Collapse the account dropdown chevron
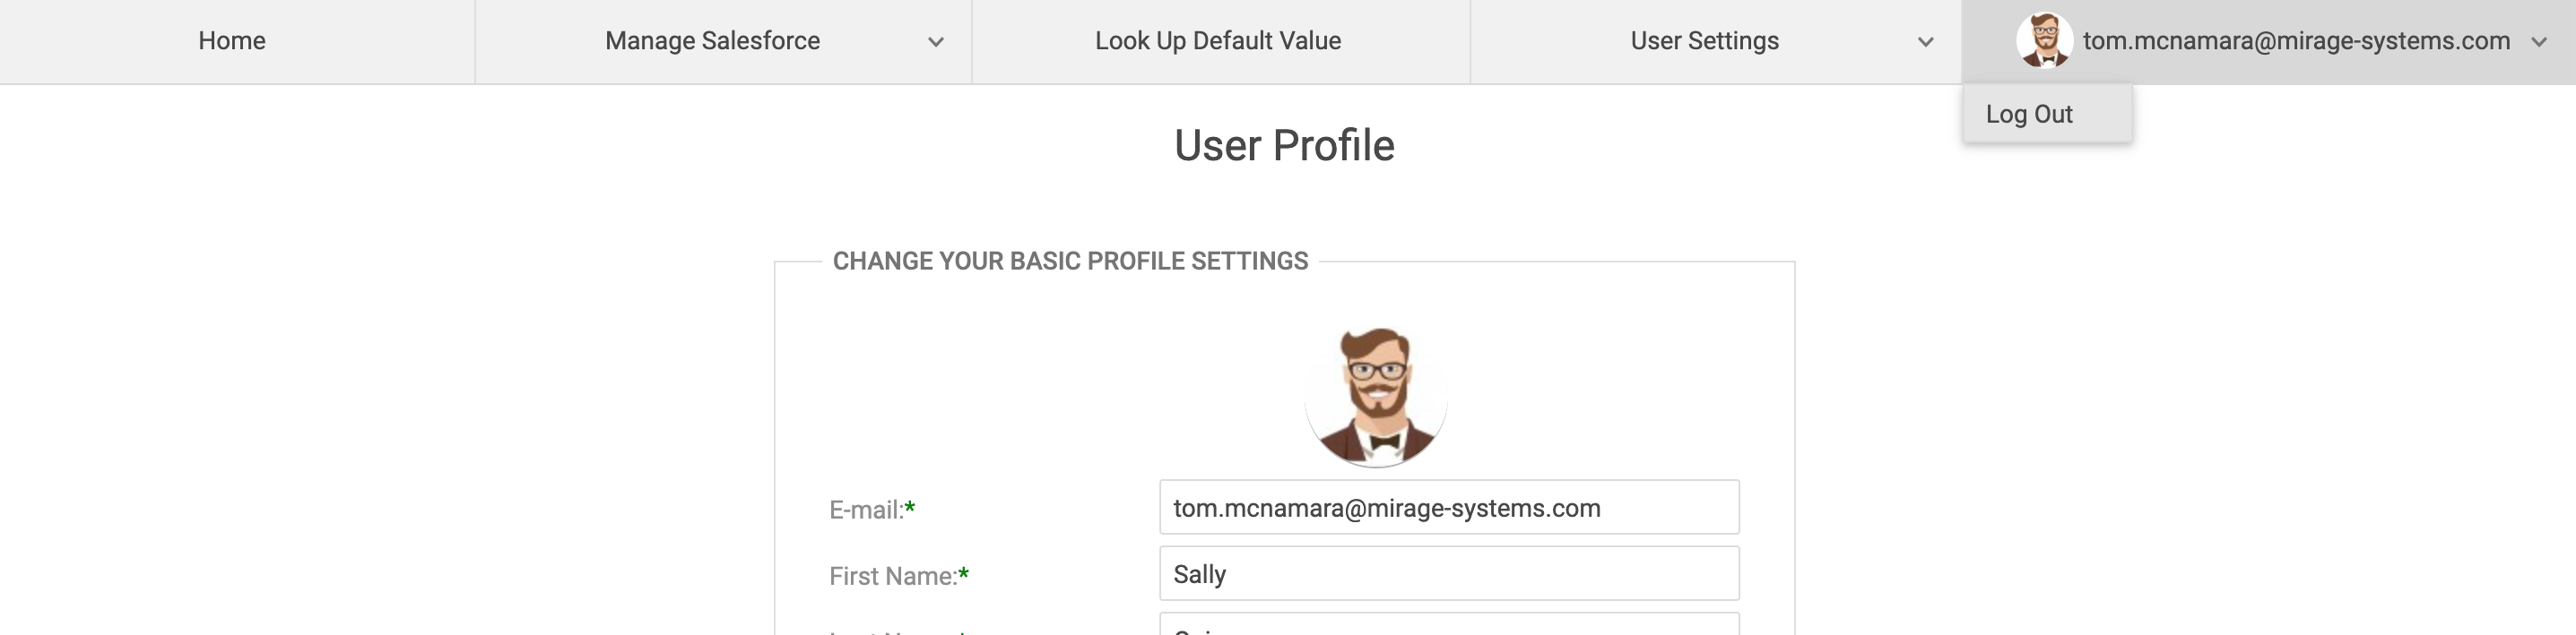Image resolution: width=2576 pixels, height=635 pixels. click(x=2538, y=42)
